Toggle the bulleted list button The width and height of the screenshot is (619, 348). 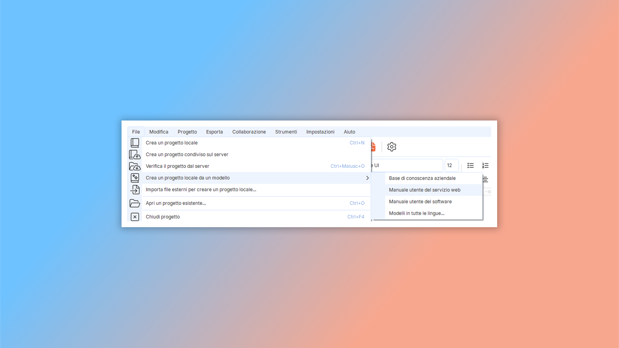click(x=470, y=165)
